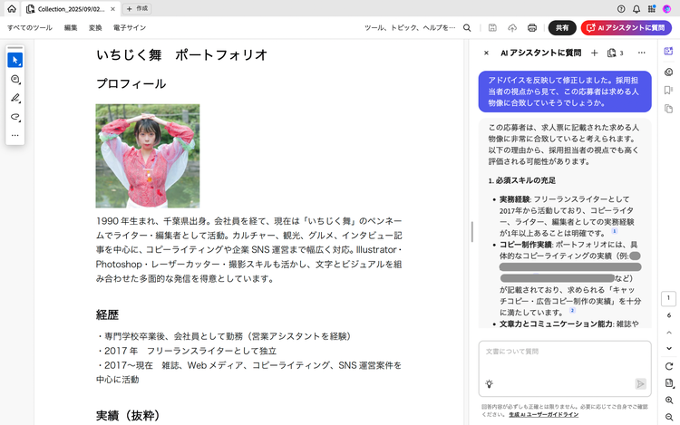The image size is (680, 425).
Task: Click the cloud upload icon
Action: pos(512,28)
